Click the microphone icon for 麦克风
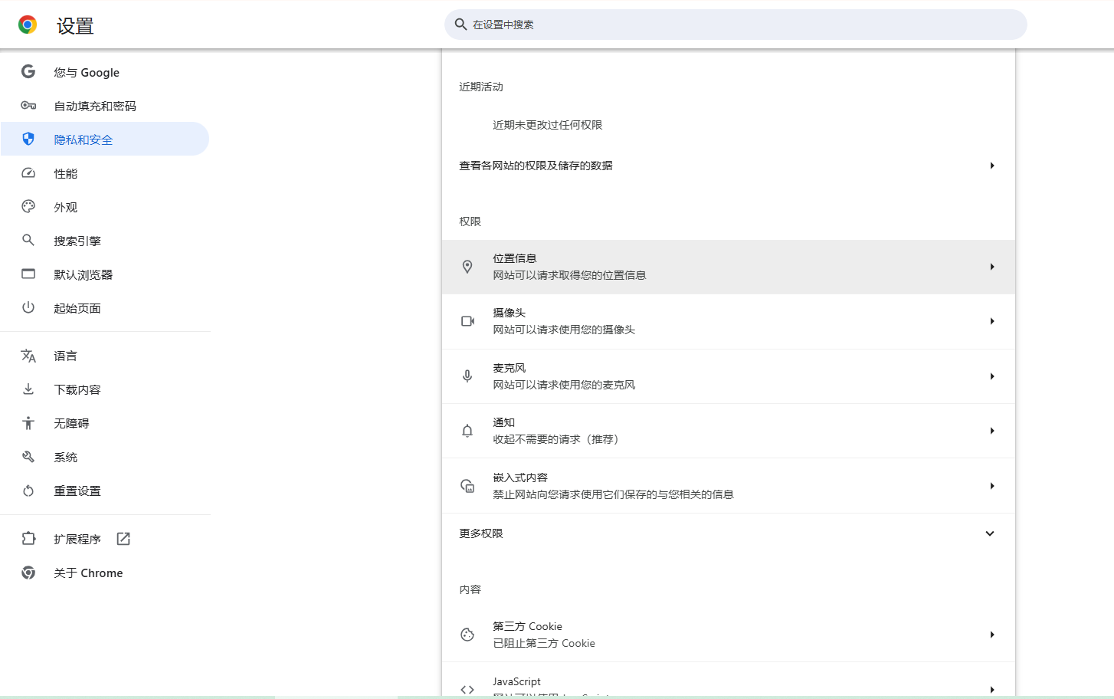Viewport: 1114px width, 699px height. (x=467, y=376)
